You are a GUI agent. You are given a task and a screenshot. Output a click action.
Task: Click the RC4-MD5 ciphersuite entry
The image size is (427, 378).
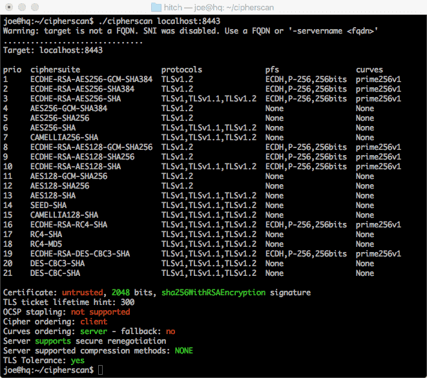point(46,244)
